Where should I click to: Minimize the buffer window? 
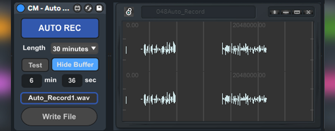[285, 12]
